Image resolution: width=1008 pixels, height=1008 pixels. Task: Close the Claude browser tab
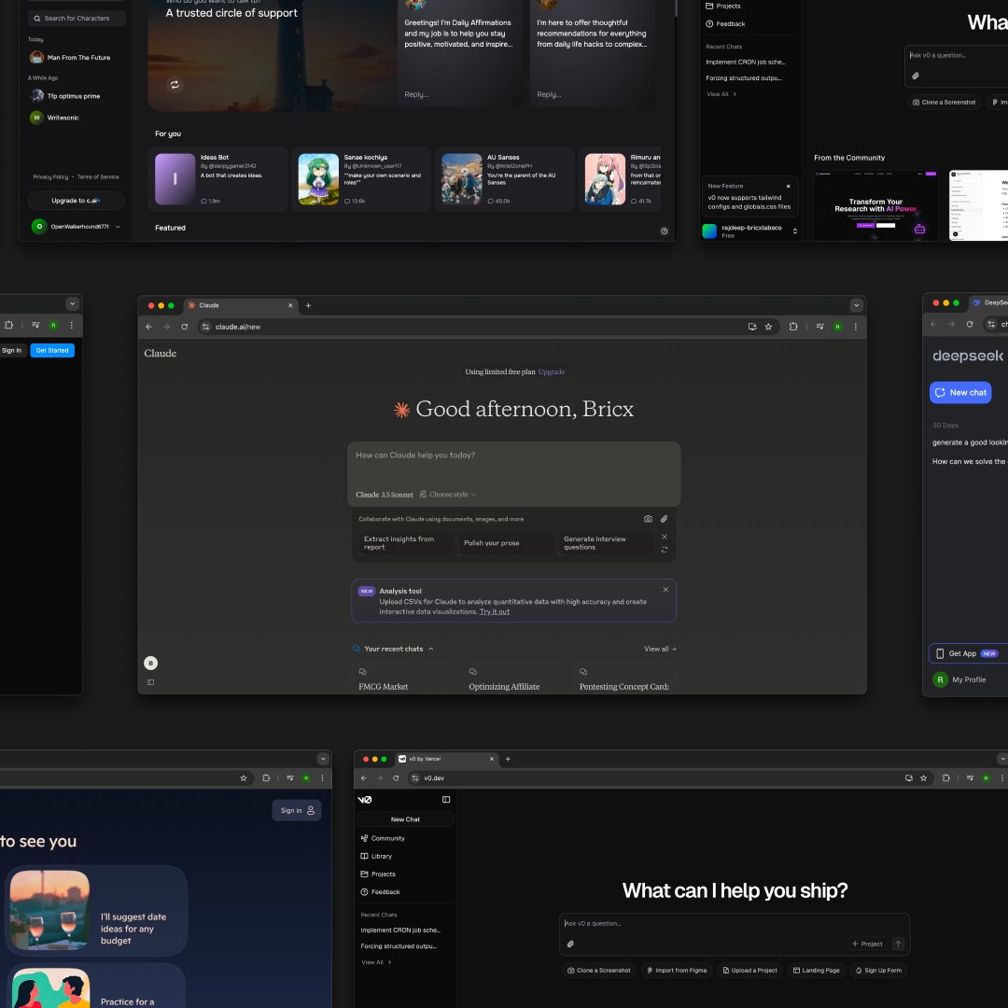(x=290, y=305)
